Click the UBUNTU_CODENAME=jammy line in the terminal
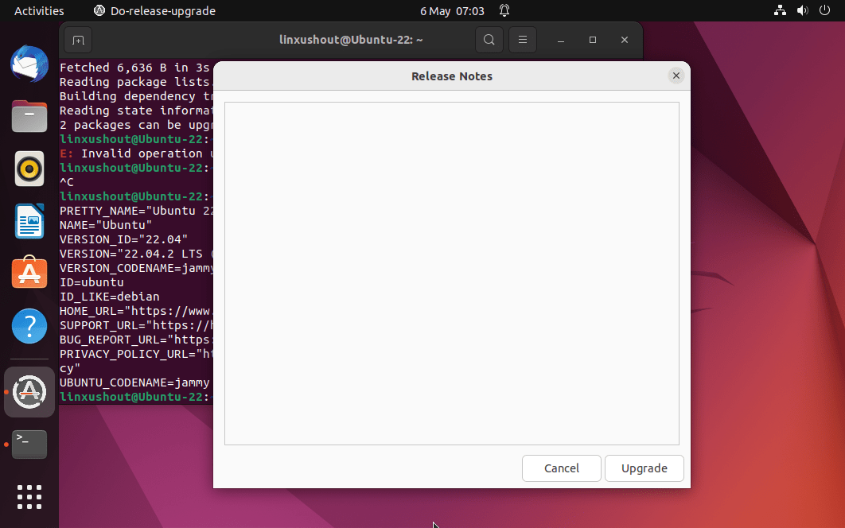Viewport: 845px width, 528px height. click(134, 382)
